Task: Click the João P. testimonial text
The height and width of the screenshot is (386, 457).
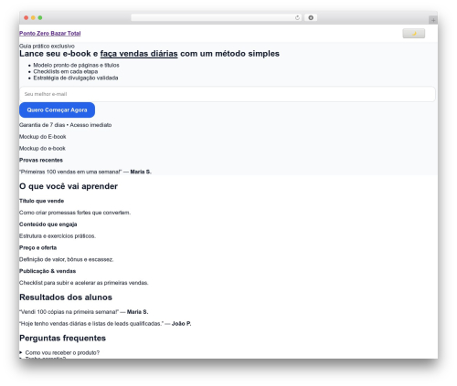Action: pyautogui.click(x=105, y=324)
